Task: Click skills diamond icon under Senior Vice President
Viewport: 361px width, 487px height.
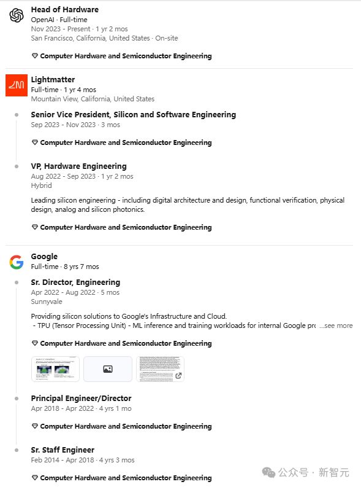Action: 35,142
